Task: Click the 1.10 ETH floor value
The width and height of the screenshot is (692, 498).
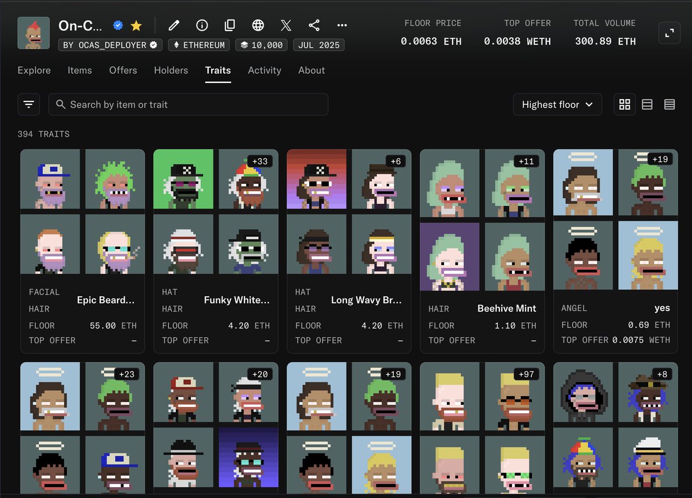Action: (x=516, y=326)
